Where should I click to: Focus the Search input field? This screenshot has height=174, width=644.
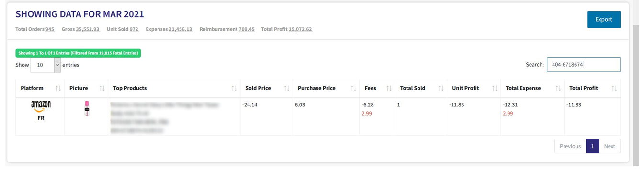click(584, 65)
